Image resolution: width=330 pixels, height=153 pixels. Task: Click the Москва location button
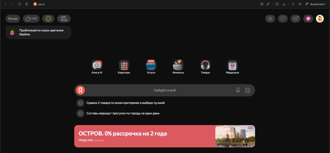[x=13, y=19]
